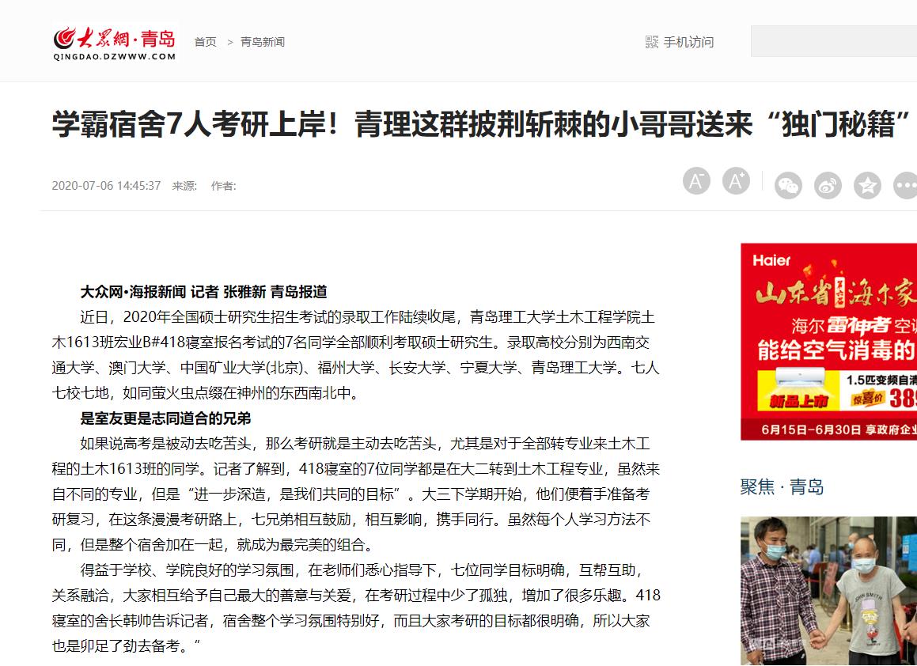The width and height of the screenshot is (917, 666).
Task: Share article via WeChat icon
Action: (x=788, y=186)
